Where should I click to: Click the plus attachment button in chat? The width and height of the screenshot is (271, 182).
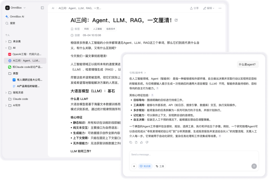(x=134, y=167)
